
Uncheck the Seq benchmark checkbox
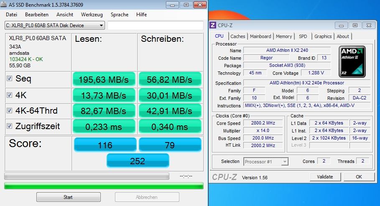(10, 78)
